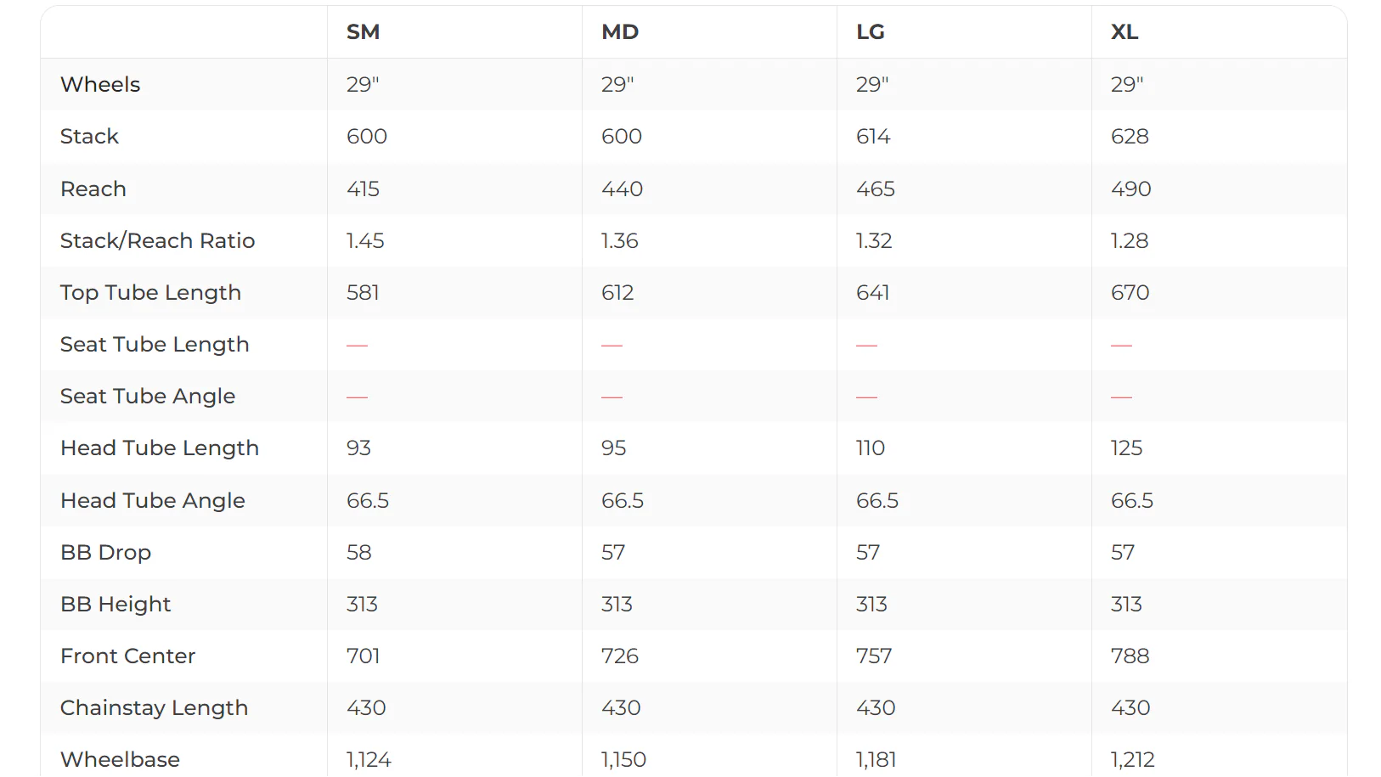The height and width of the screenshot is (777, 1381).
Task: Click the Seat Tube Angle label
Action: click(x=148, y=397)
